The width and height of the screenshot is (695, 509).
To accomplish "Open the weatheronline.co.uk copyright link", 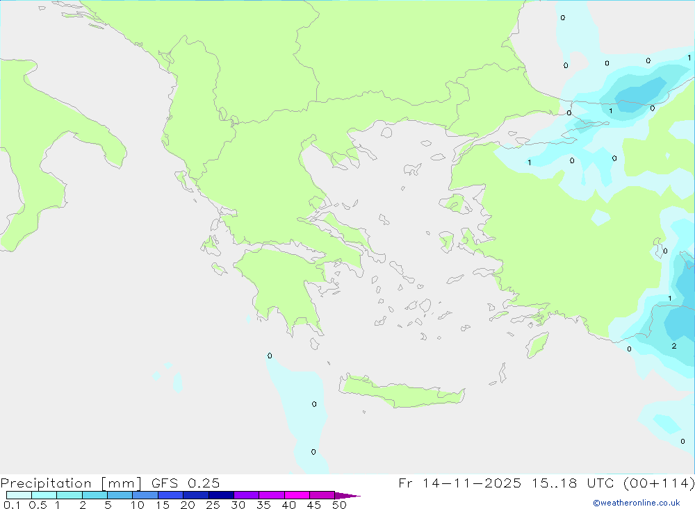I will pos(637,503).
